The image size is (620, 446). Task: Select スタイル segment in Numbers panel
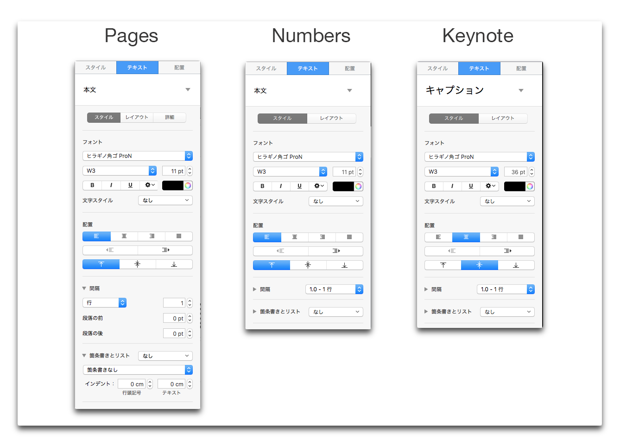[x=282, y=119]
